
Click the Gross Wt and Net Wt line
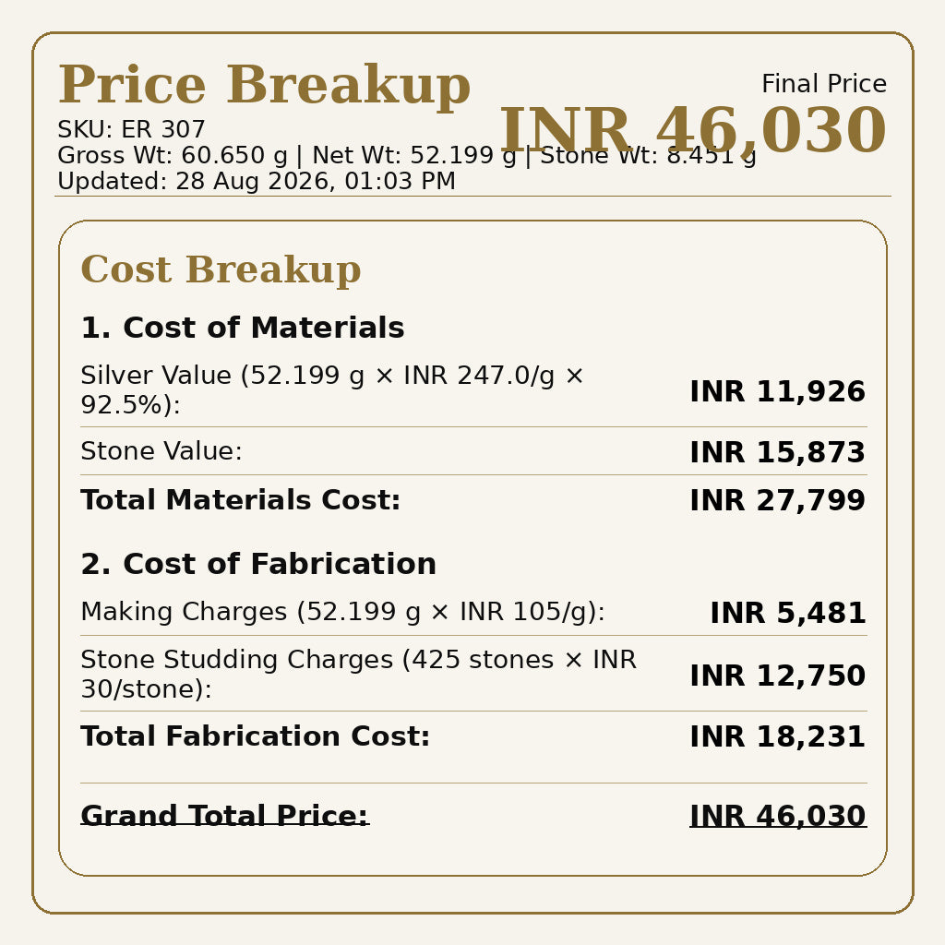[x=407, y=155]
